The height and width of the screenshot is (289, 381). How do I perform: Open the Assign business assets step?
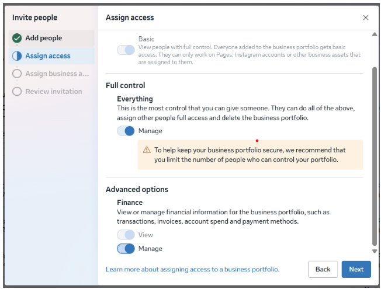57,74
